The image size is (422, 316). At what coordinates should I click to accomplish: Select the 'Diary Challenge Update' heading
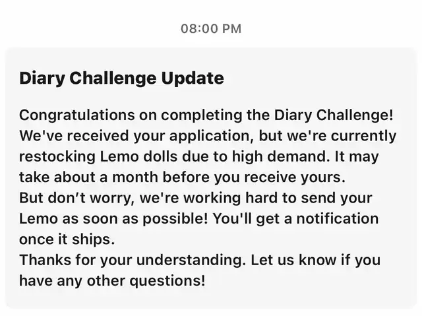121,79
